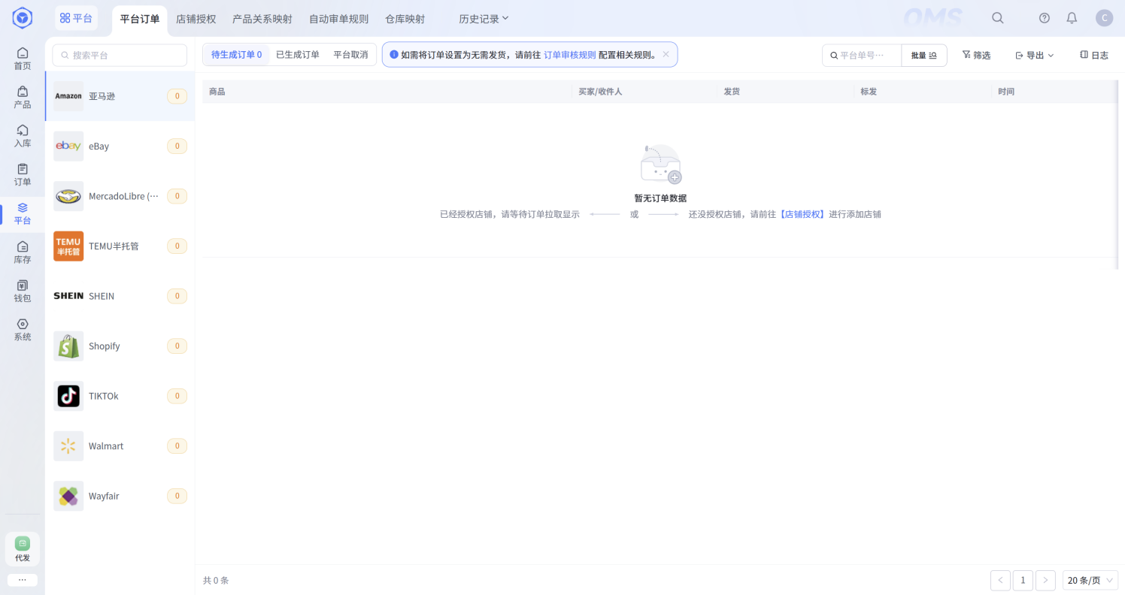Image resolution: width=1125 pixels, height=595 pixels.
Task: Open the 库存 inventory sidebar icon
Action: pos(23,252)
